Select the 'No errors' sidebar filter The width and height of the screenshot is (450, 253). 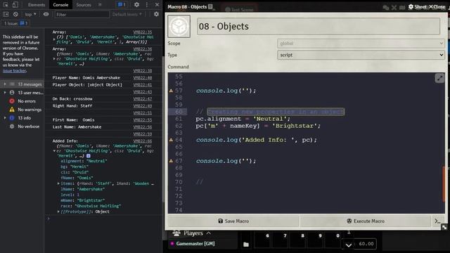pyautogui.click(x=27, y=101)
